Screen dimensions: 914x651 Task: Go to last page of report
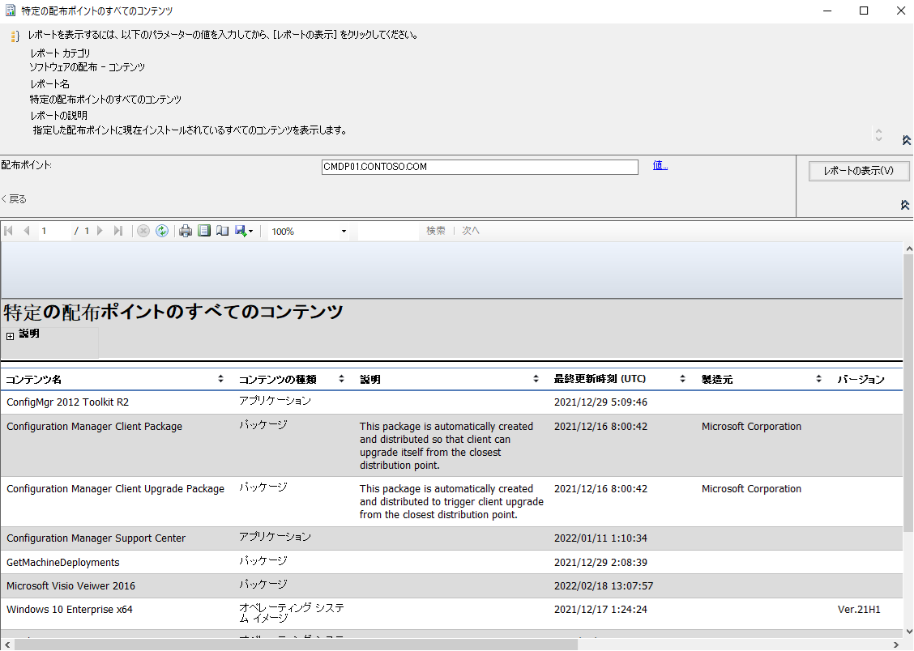(118, 231)
